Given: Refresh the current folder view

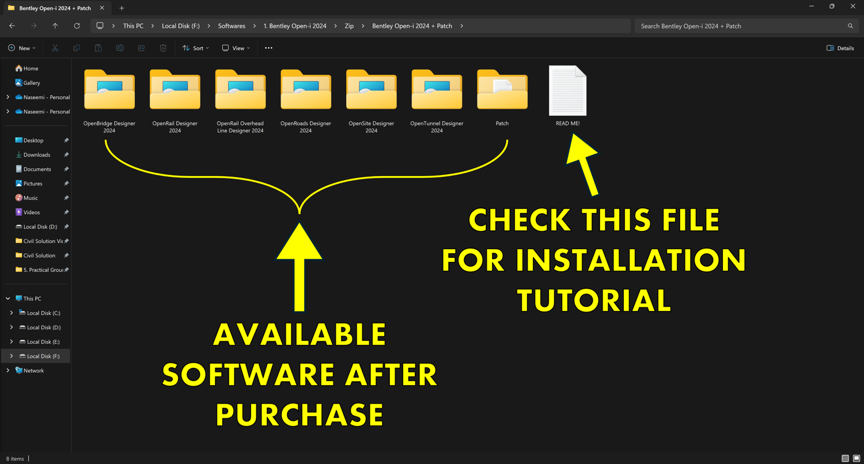Looking at the screenshot, I should tap(77, 26).
